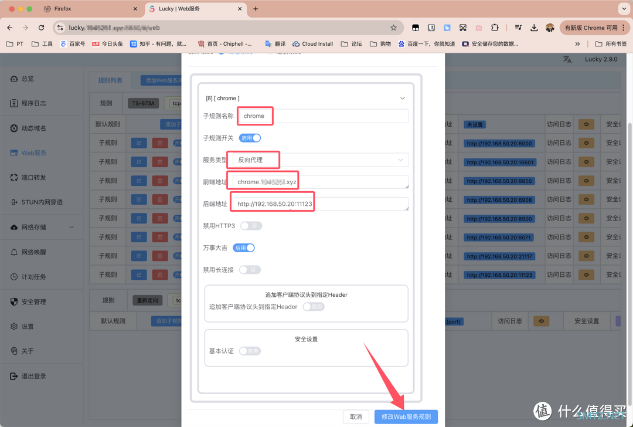Click the 有新版 Chrome 可用 update button
Viewport: 633px width, 427px height.
pyautogui.click(x=594, y=28)
